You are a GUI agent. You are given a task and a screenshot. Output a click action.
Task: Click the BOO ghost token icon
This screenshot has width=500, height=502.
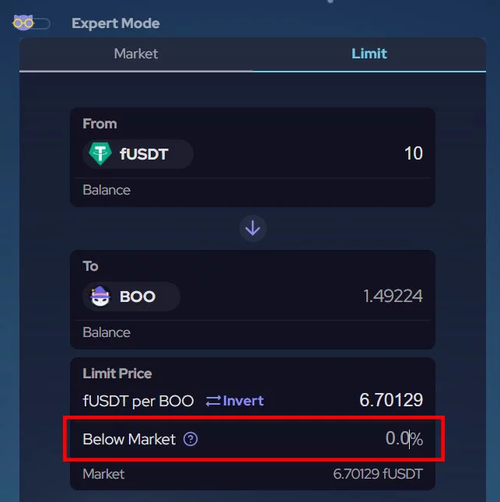(x=100, y=297)
